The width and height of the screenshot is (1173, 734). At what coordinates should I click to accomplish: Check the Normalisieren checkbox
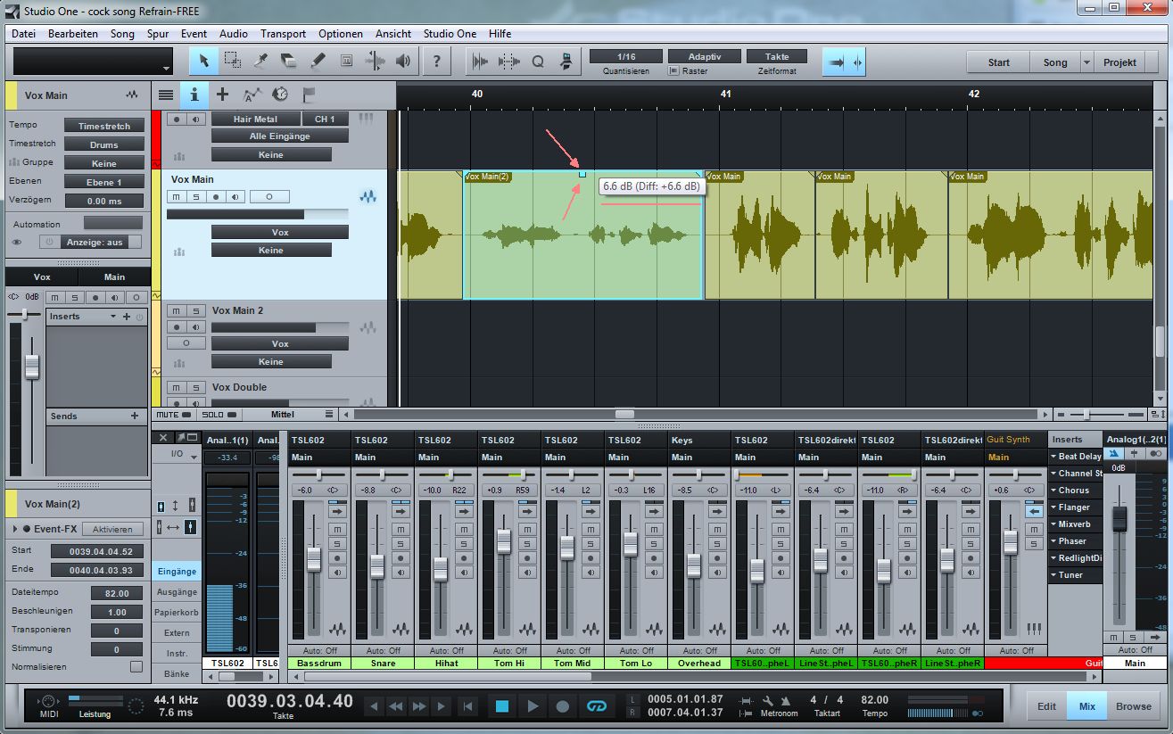136,666
